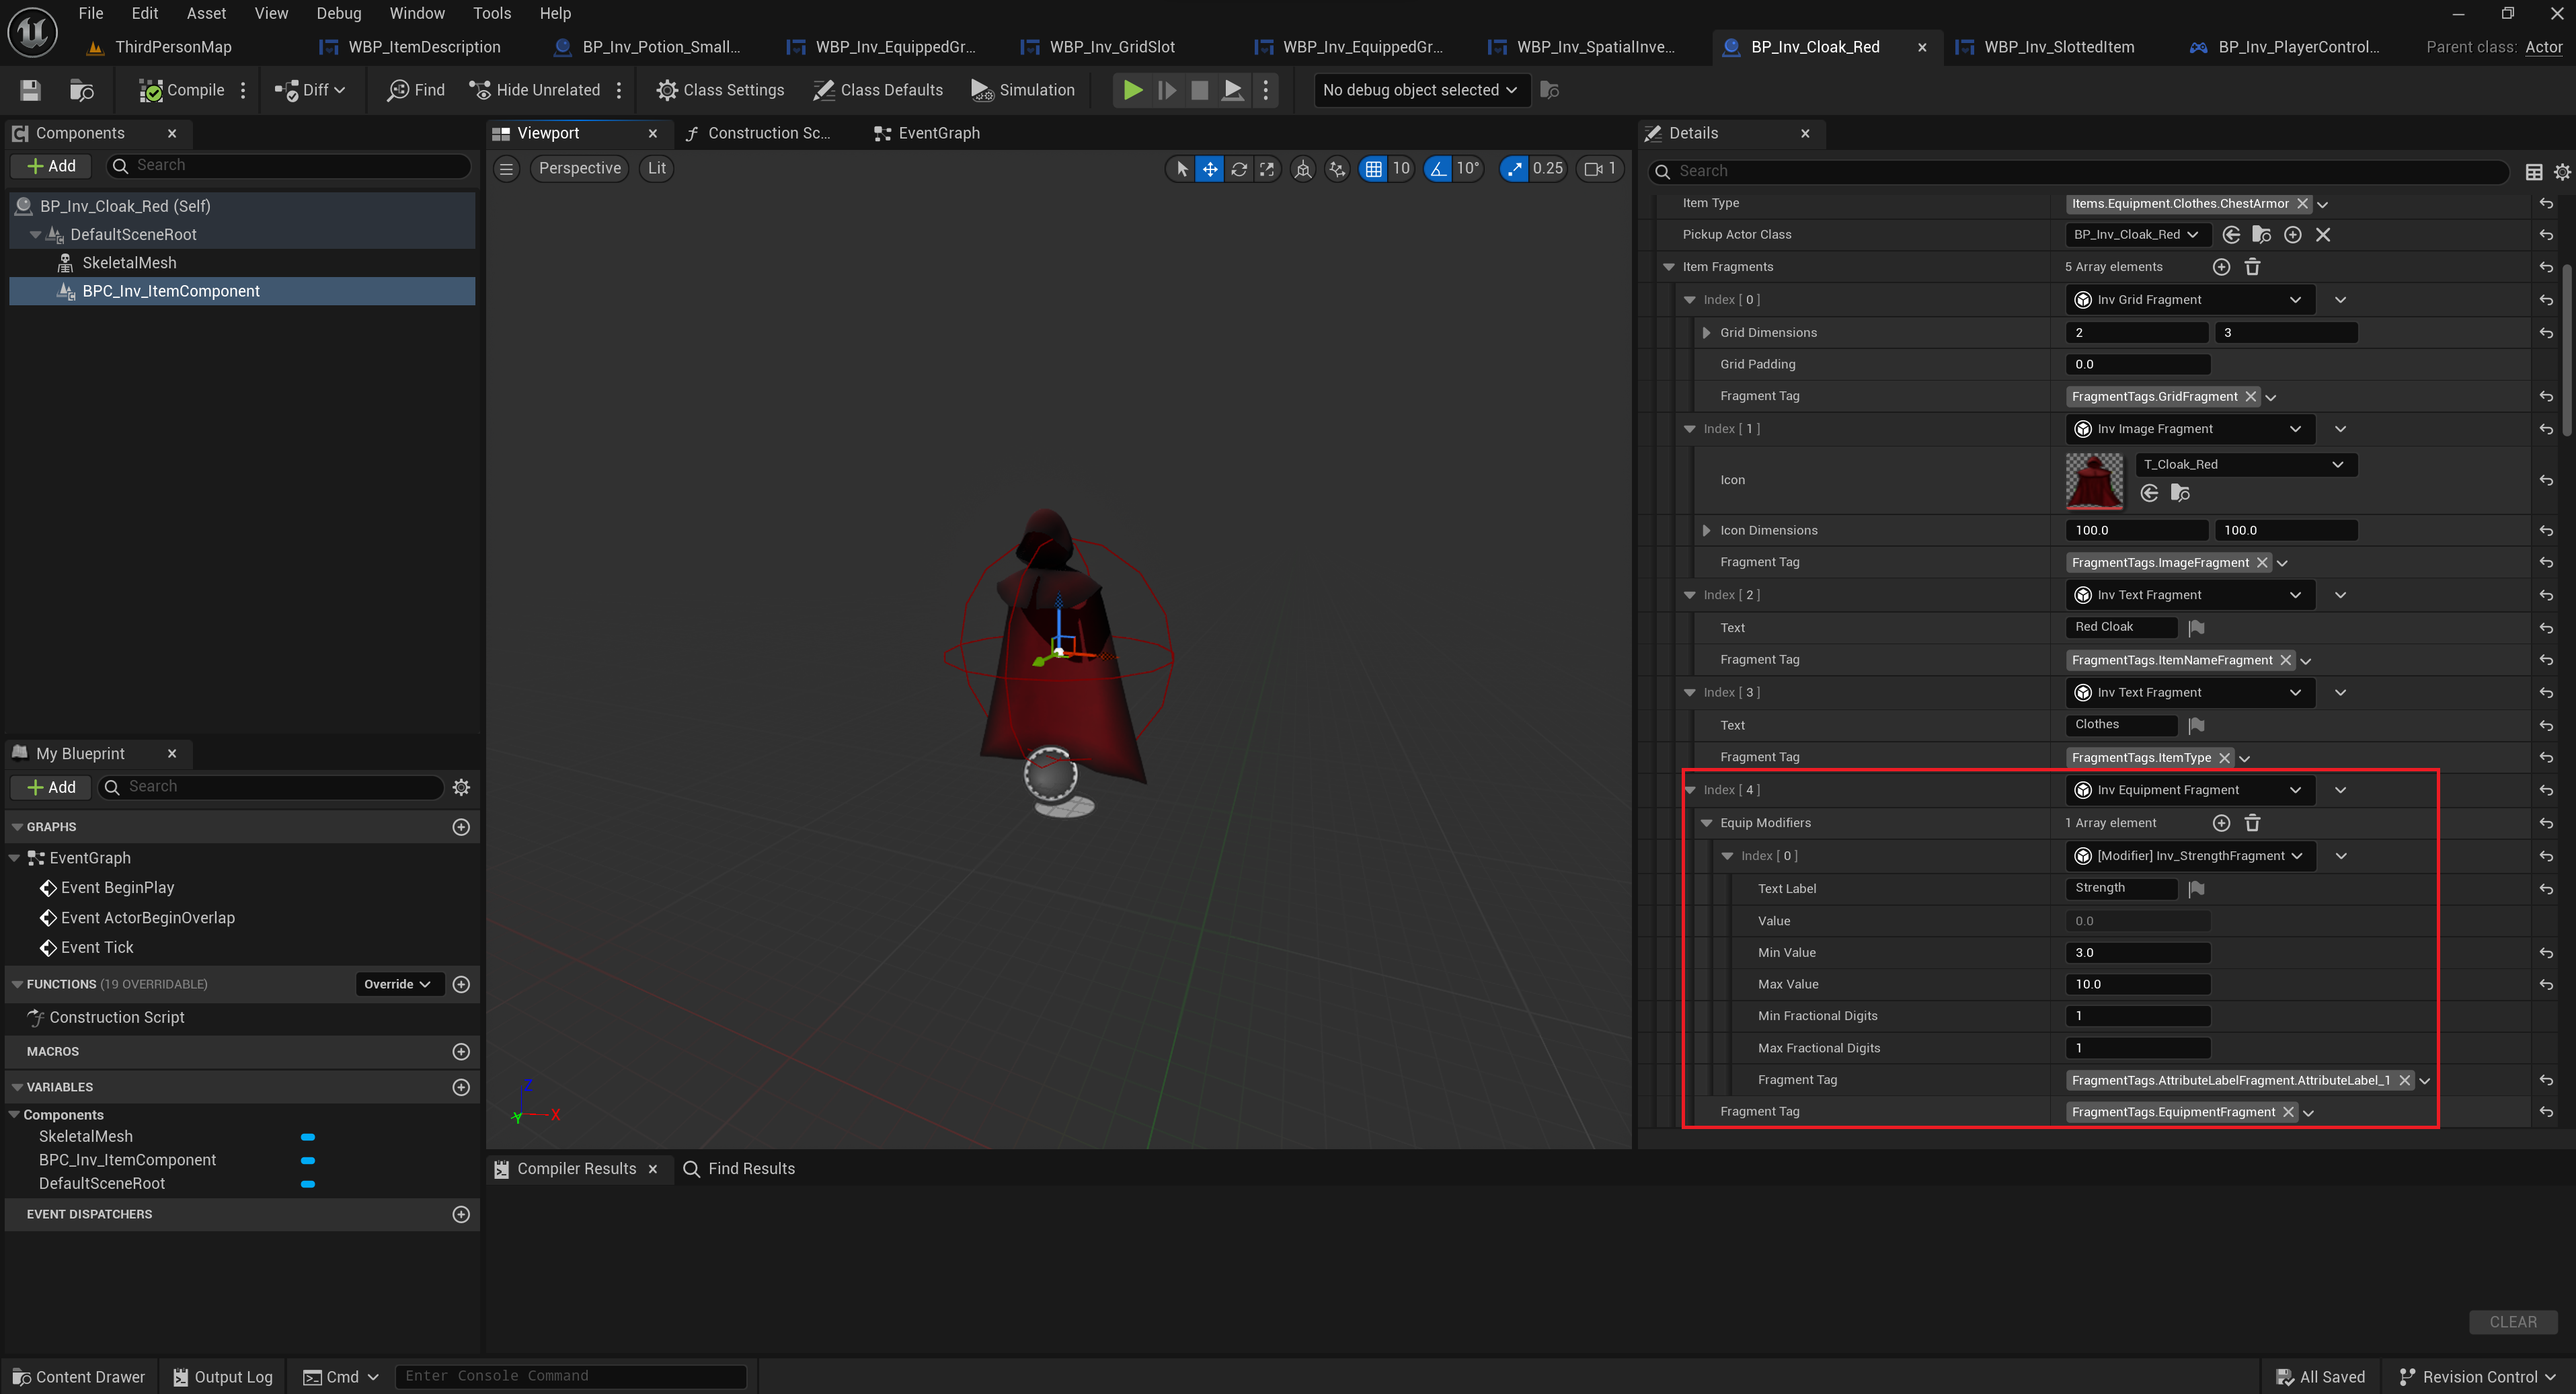Image resolution: width=2576 pixels, height=1394 pixels.
Task: Delete all Equip Modifiers array elements
Action: pyautogui.click(x=2252, y=823)
